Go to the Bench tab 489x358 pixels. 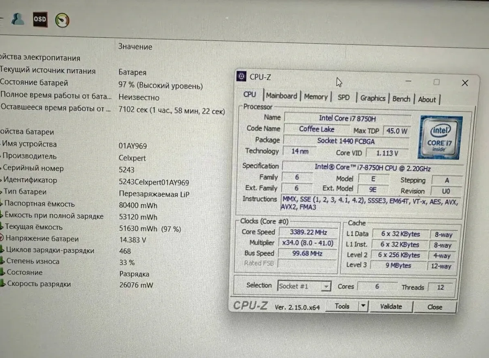pyautogui.click(x=401, y=99)
